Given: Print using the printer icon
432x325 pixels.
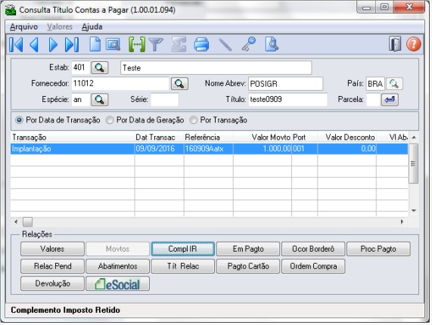Looking at the screenshot, I should tap(201, 45).
